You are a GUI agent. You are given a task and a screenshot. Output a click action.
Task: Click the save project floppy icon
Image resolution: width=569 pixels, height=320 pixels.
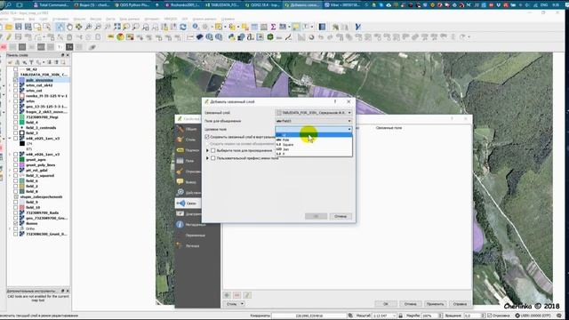pos(18,27)
